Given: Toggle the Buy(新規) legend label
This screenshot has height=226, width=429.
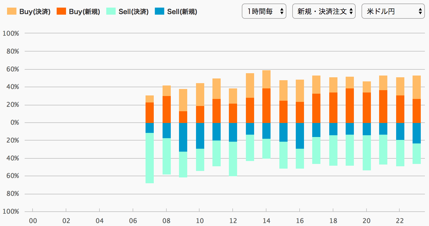Looking at the screenshot, I should tap(85, 12).
